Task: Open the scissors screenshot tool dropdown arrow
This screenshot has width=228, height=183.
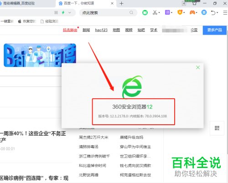Action: 159,13
